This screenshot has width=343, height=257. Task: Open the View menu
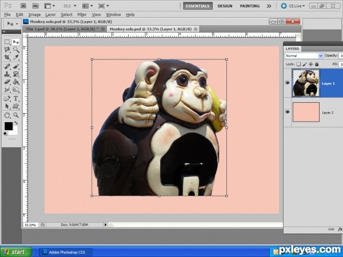click(x=96, y=15)
